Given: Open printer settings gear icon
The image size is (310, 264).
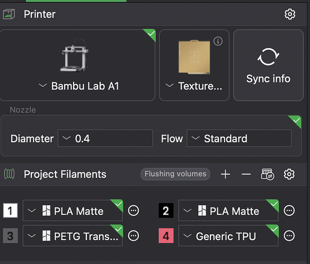Looking at the screenshot, I should [x=290, y=14].
